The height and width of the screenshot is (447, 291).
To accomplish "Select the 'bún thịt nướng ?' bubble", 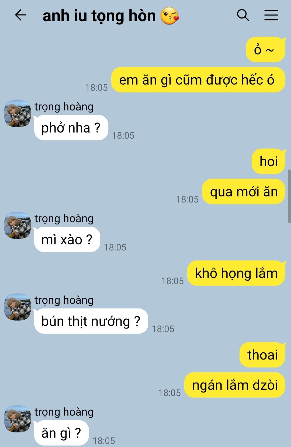I will [91, 321].
